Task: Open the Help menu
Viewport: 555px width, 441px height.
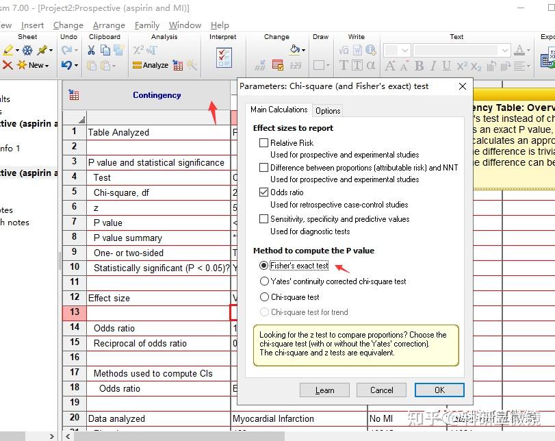Action: 220,25
